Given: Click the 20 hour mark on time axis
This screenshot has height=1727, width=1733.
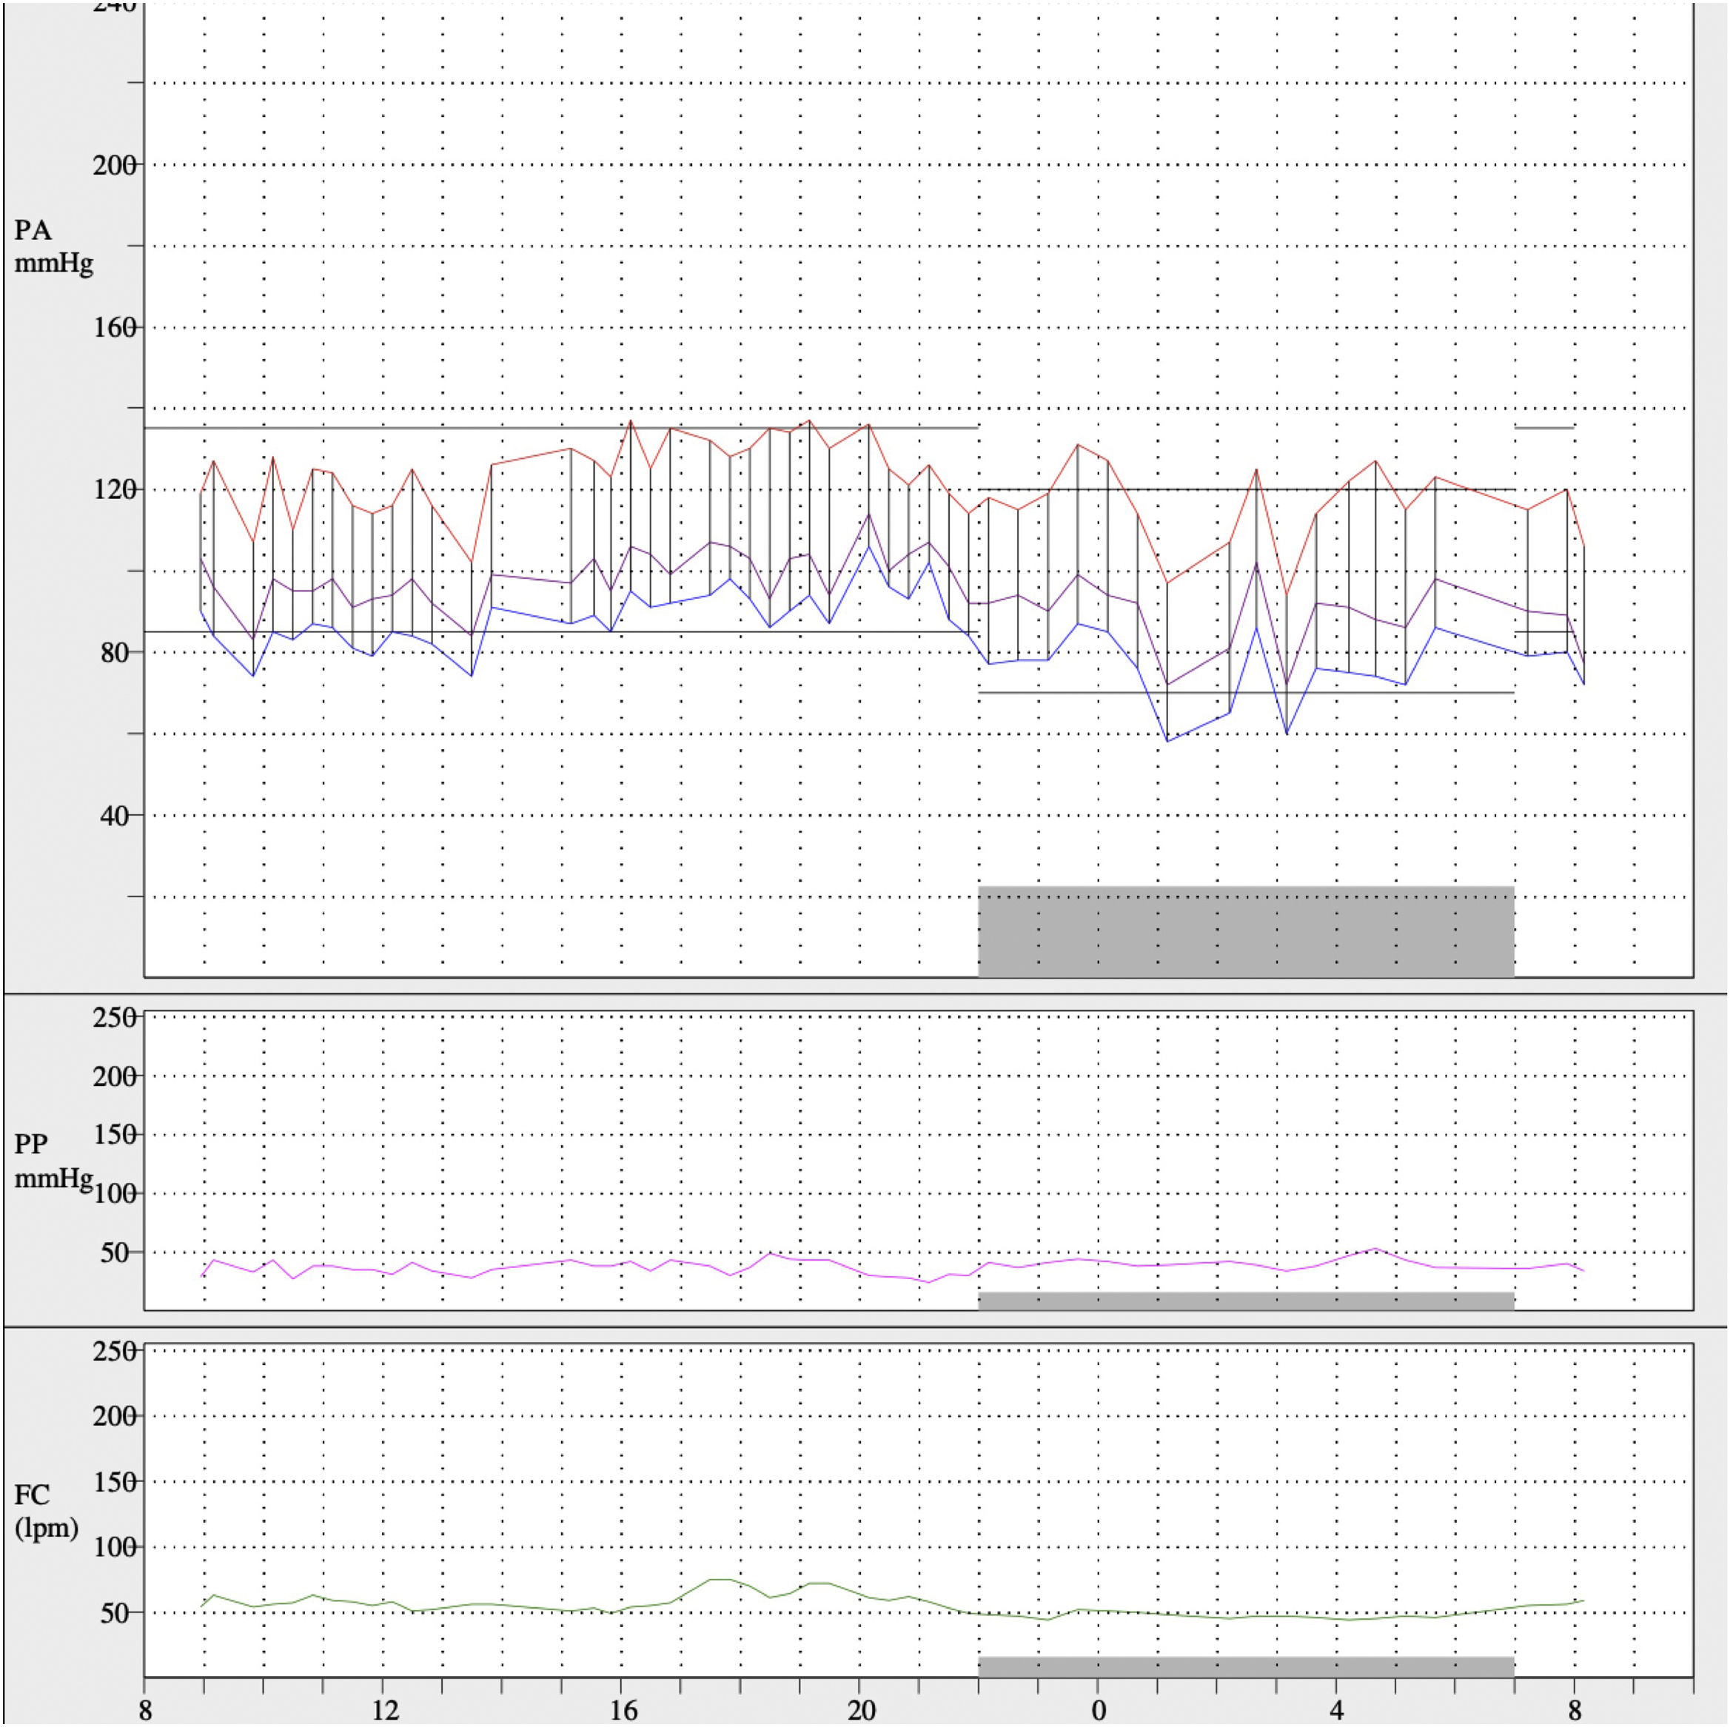Looking at the screenshot, I should click(x=860, y=1711).
